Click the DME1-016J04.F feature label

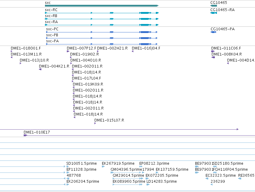(146, 48)
